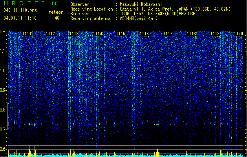This screenshot has height=157, width=247.
Task: Select the filename 0401111110.png
Action: tap(20, 10)
